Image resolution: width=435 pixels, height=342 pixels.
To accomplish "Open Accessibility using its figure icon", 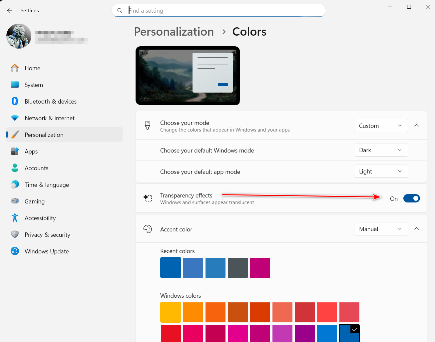I will [x=15, y=218].
